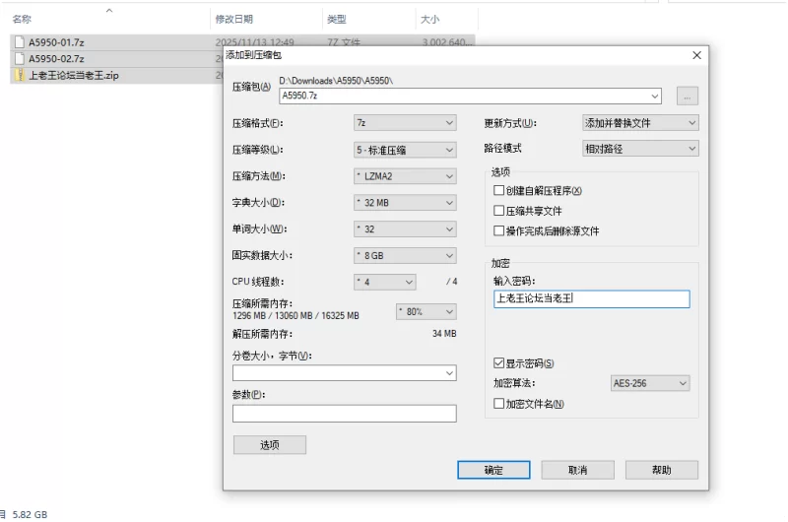Open 更新方式 dropdown showing 添加并替换文件
The width and height of the screenshot is (788, 522).
(640, 123)
